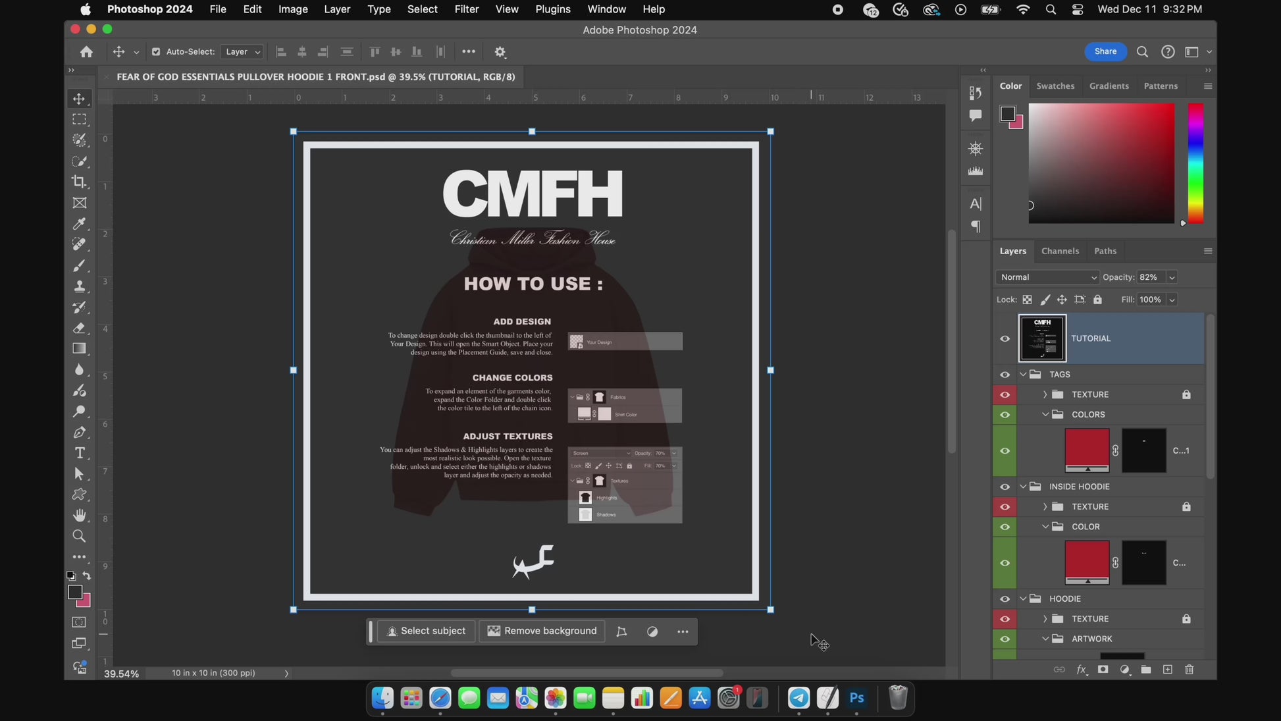Delete layer using the trash icon
The height and width of the screenshot is (721, 1281).
(1189, 670)
